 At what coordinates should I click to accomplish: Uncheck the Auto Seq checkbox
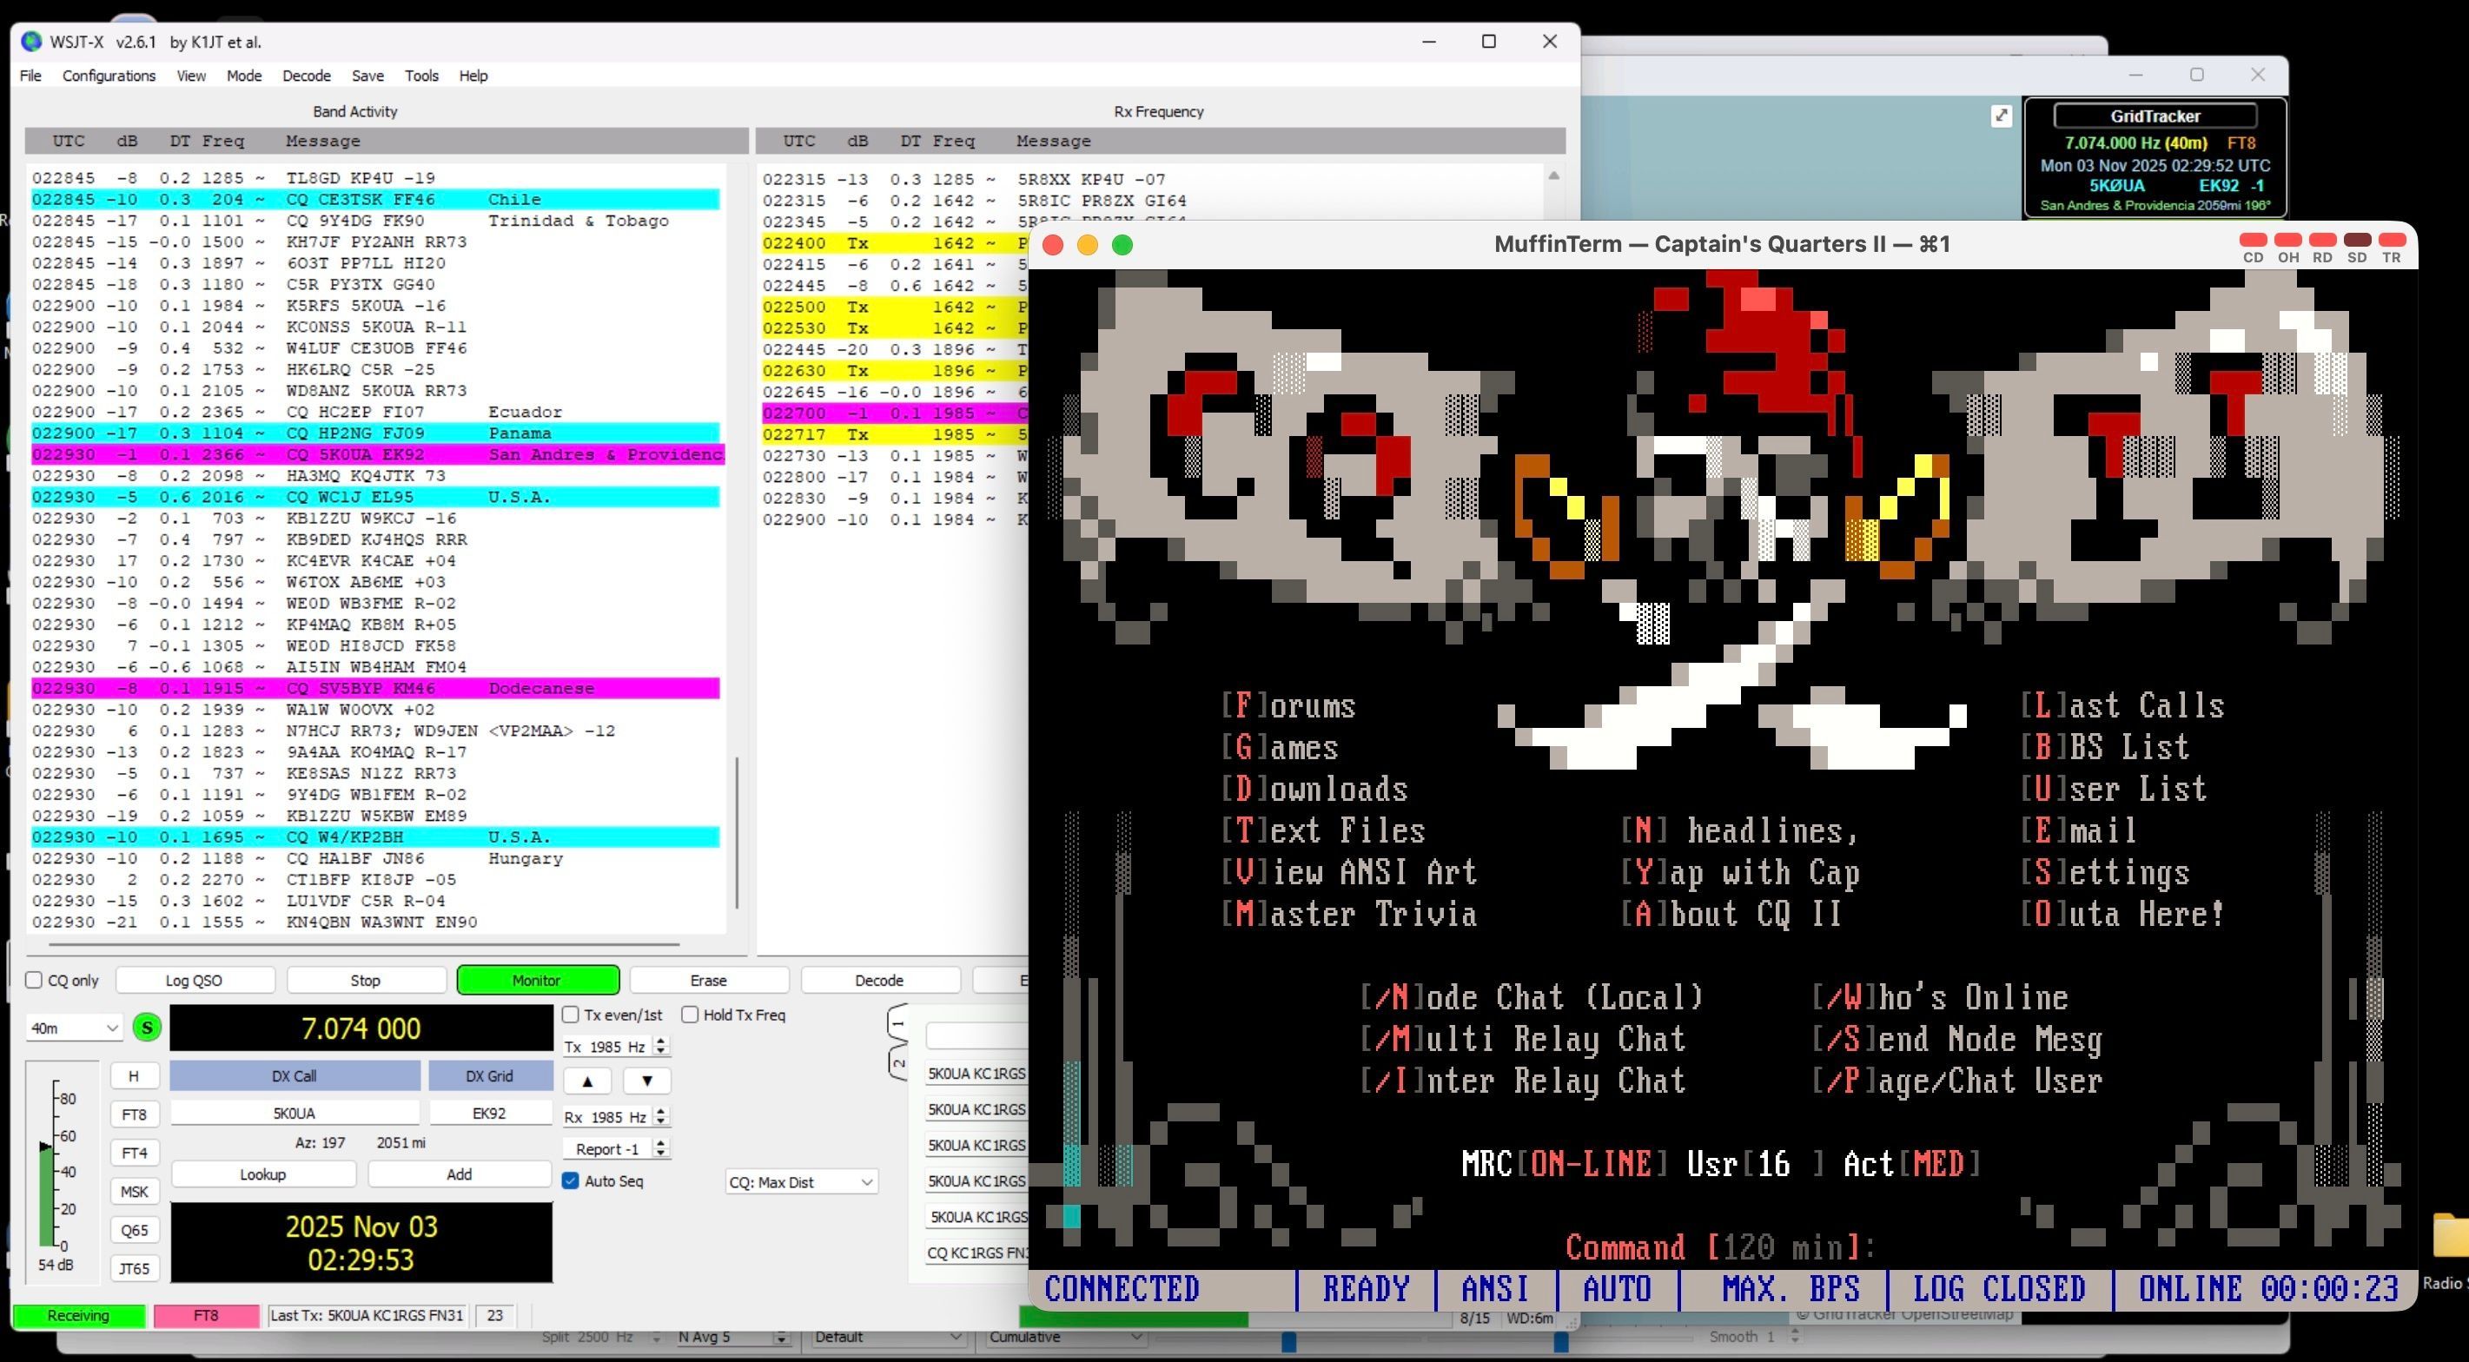point(572,1180)
